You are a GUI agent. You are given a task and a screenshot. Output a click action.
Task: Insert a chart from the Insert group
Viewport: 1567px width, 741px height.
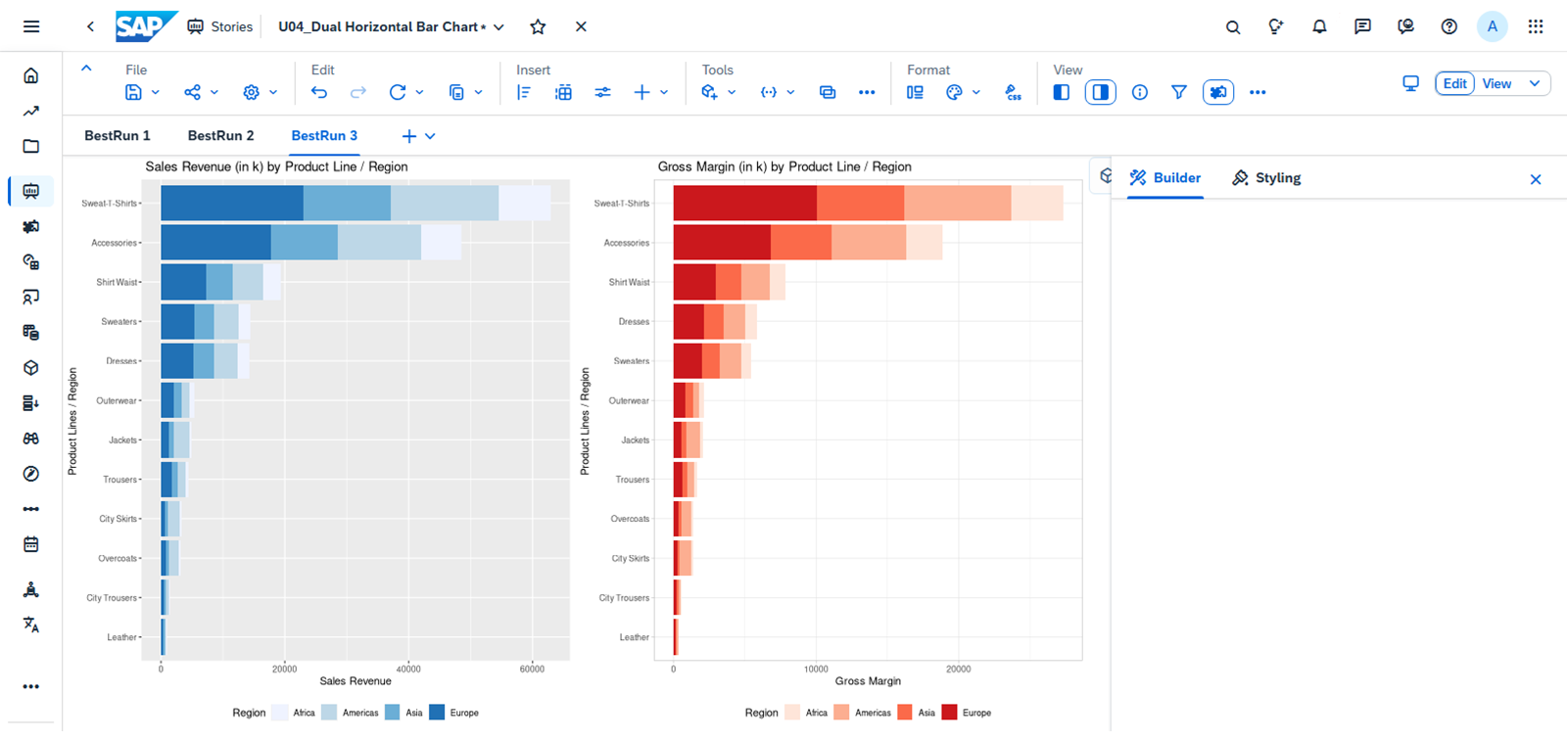524,92
